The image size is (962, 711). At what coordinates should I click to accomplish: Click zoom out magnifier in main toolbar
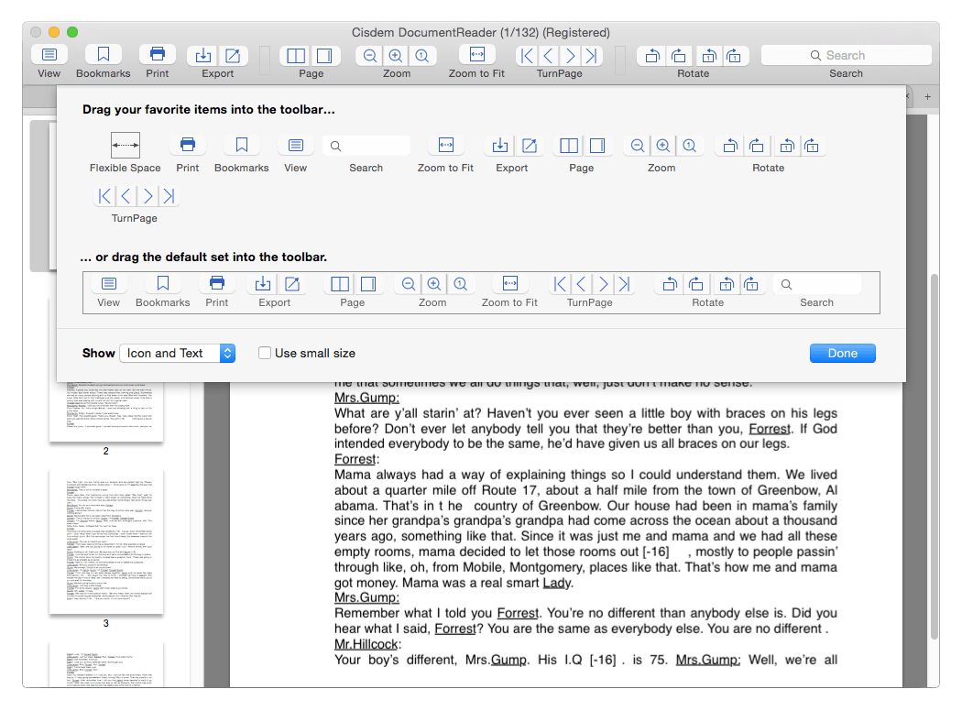(x=370, y=55)
